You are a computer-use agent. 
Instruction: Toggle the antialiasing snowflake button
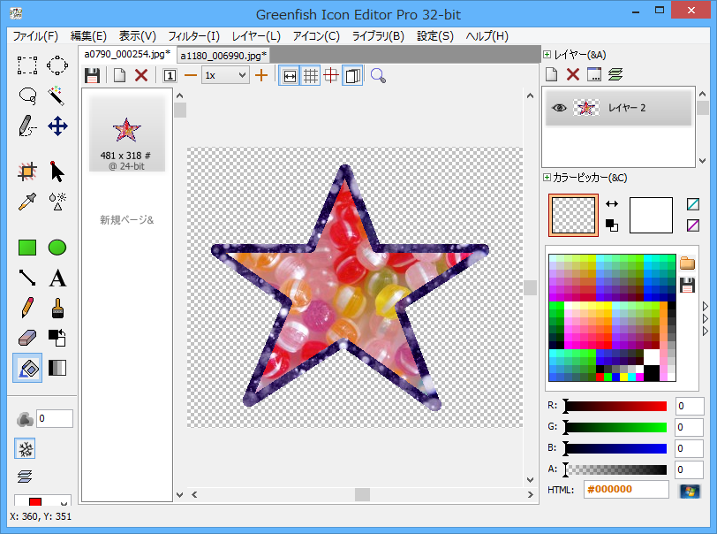point(26,448)
